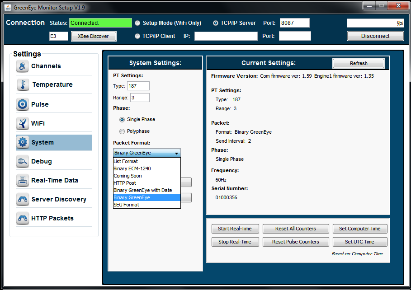
Task: Choose the TCP/IP Client radio button
Action: [x=137, y=36]
